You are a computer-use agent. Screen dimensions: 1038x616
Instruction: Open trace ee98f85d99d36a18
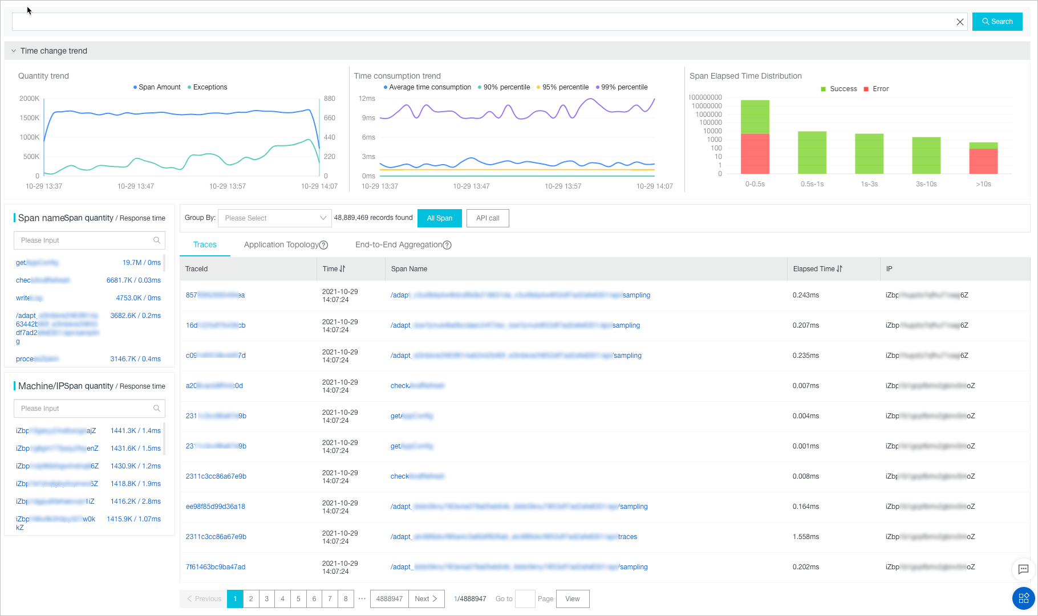214,506
